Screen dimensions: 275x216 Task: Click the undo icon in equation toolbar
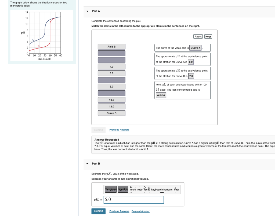pos(133,189)
